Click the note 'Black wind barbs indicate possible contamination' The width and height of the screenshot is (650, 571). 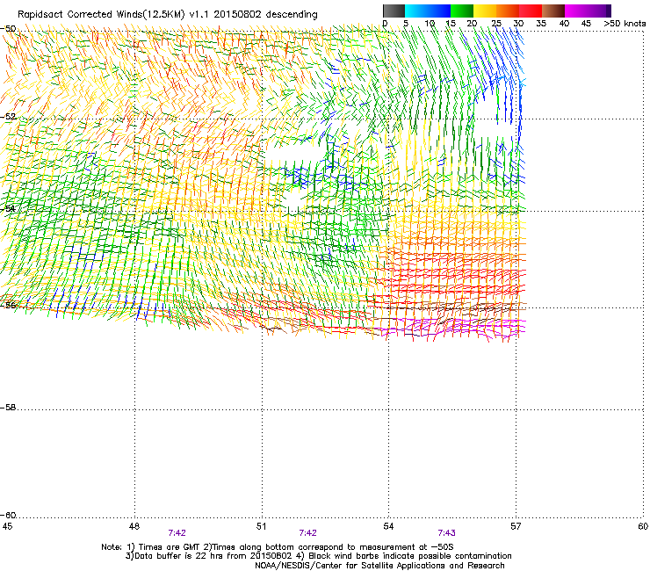point(410,556)
